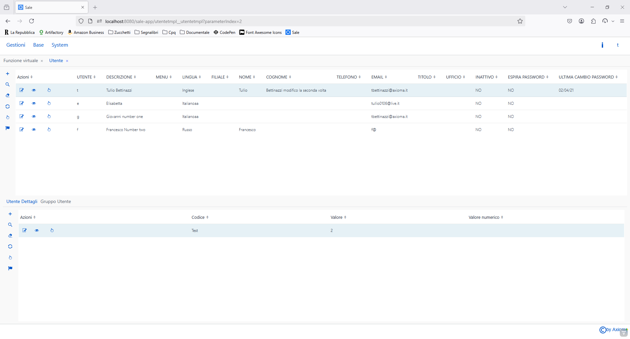Click the plus icon in the Utente Dettagli toolbar
This screenshot has width=630, height=339.
[10, 214]
